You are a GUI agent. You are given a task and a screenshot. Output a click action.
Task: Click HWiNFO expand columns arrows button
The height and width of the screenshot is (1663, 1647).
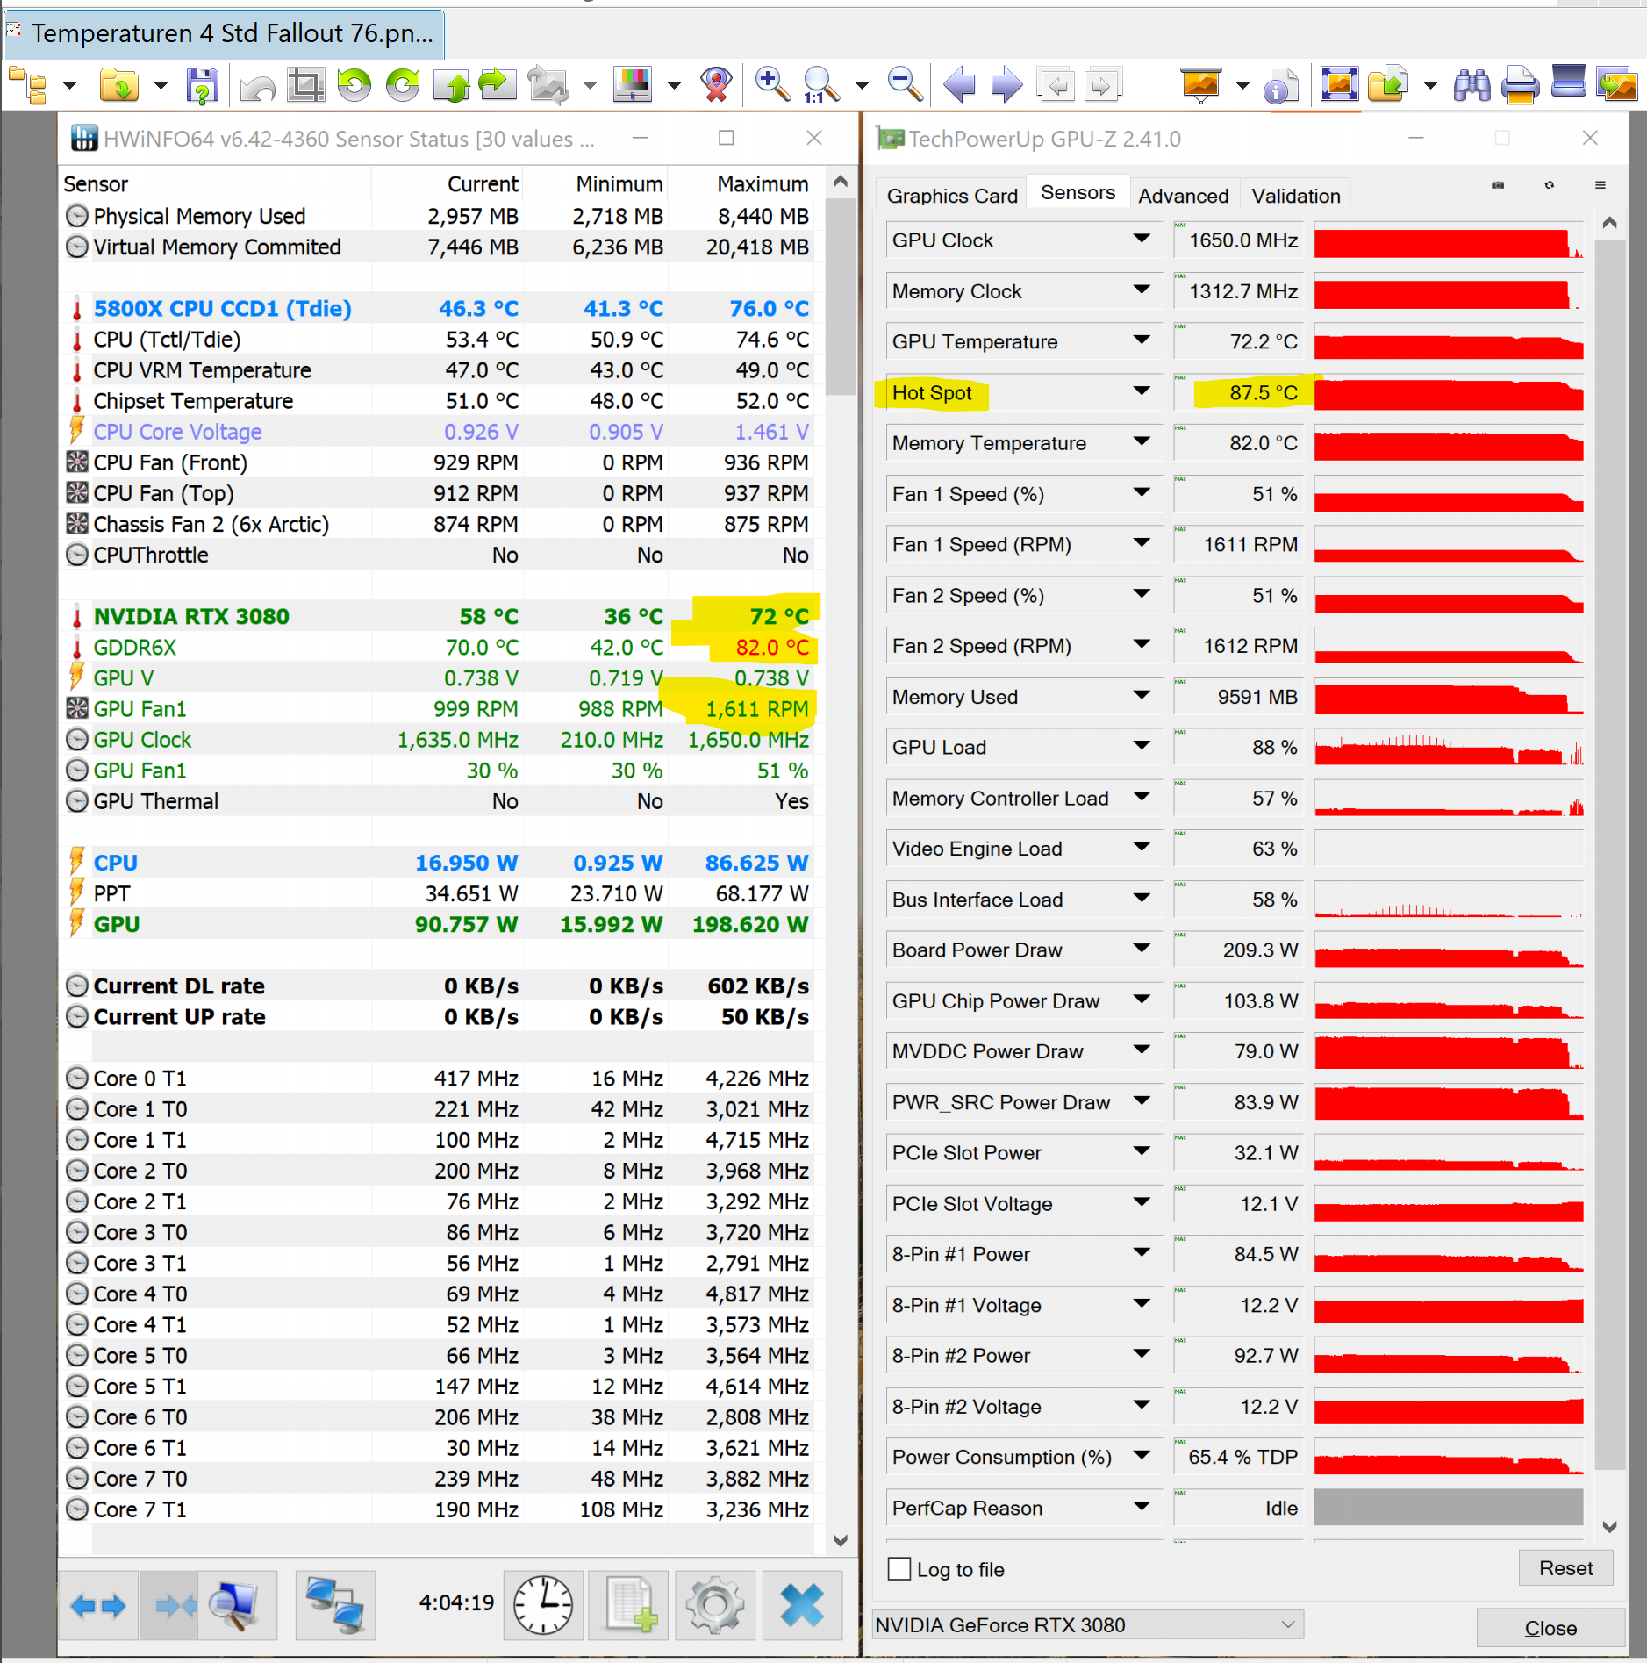tap(98, 1606)
